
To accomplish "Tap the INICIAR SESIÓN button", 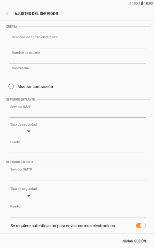I will coord(133,241).
